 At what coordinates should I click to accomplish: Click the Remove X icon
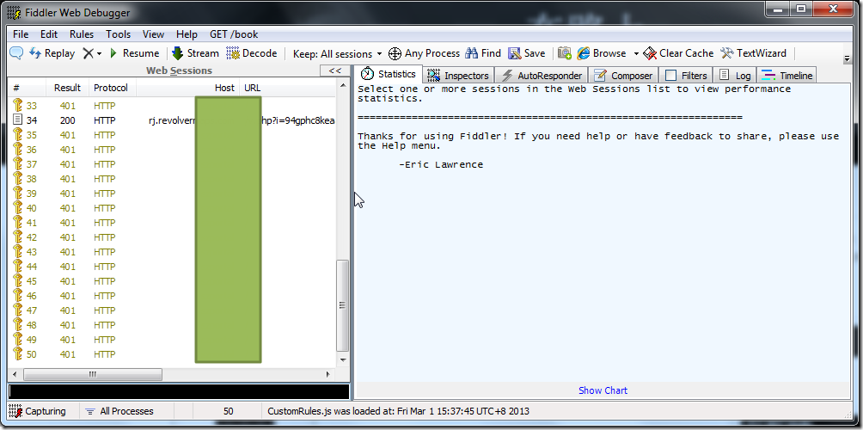point(88,53)
